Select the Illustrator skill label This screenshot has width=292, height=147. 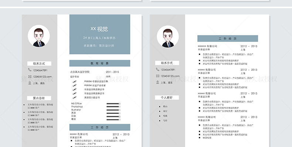(76, 110)
